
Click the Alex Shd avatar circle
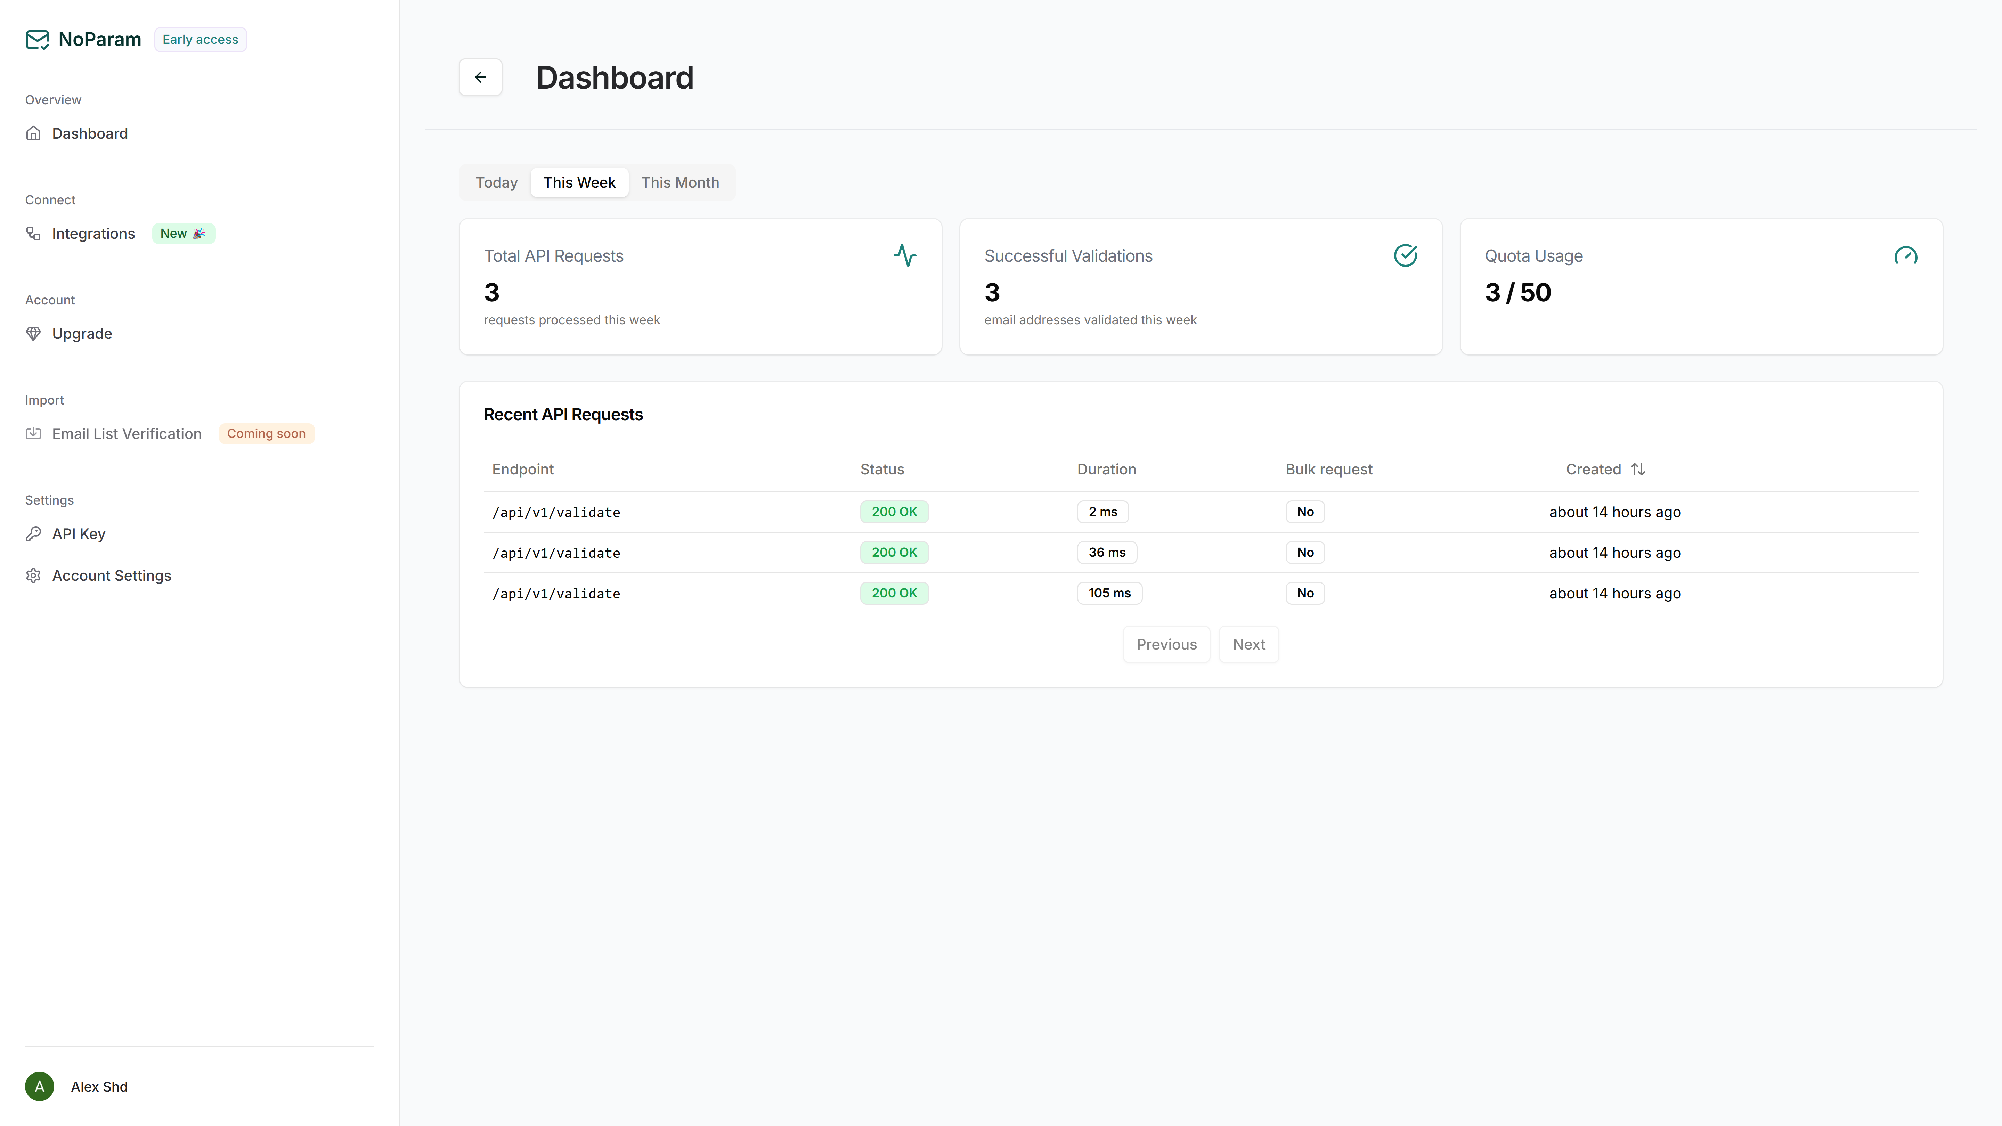point(40,1086)
